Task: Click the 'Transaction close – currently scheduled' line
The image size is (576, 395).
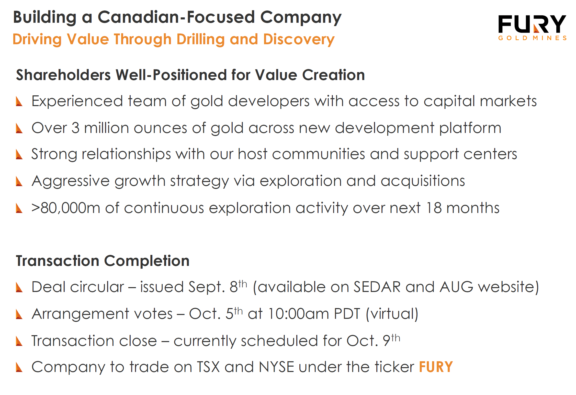Action: 216,341
